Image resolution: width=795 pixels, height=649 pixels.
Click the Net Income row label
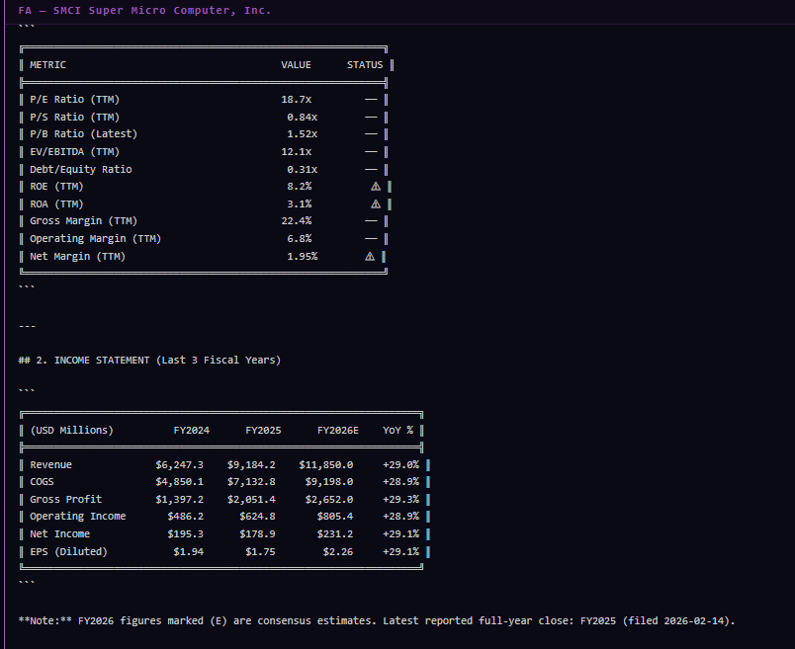click(60, 534)
